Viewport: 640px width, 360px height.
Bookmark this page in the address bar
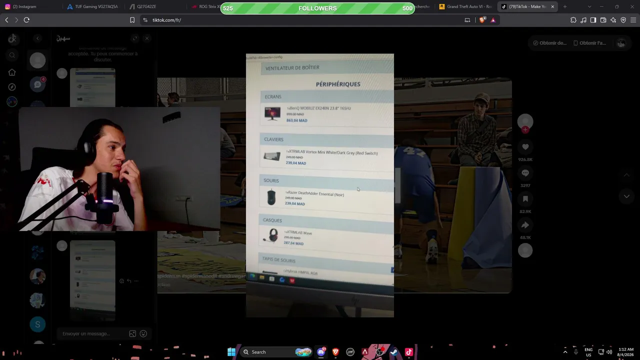(132, 20)
